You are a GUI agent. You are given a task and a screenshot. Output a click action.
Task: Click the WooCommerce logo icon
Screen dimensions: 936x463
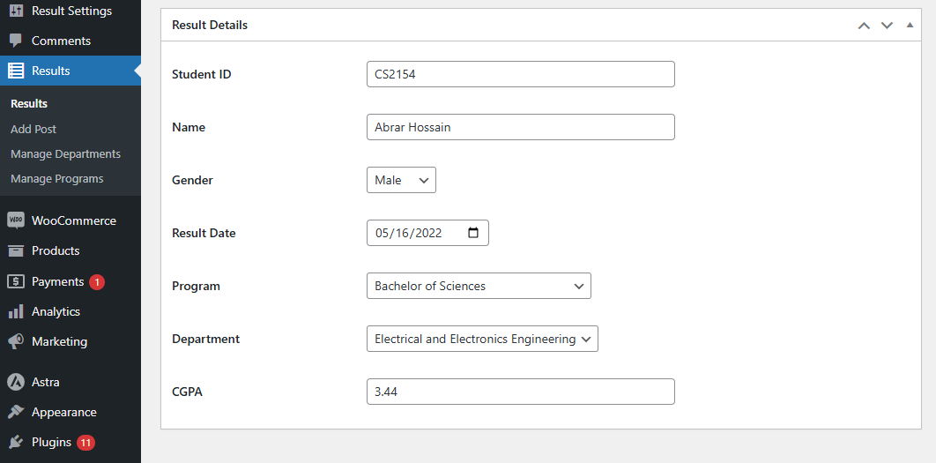click(x=16, y=220)
